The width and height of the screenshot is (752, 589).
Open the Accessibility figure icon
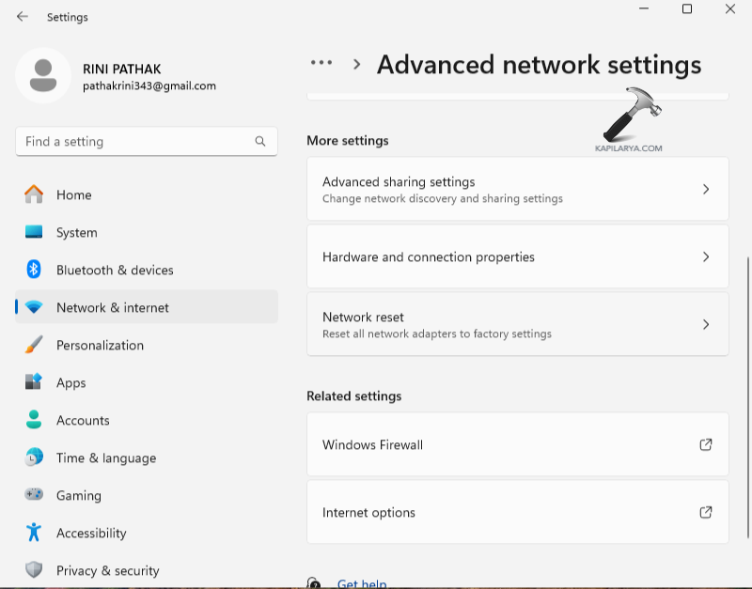[x=34, y=533]
